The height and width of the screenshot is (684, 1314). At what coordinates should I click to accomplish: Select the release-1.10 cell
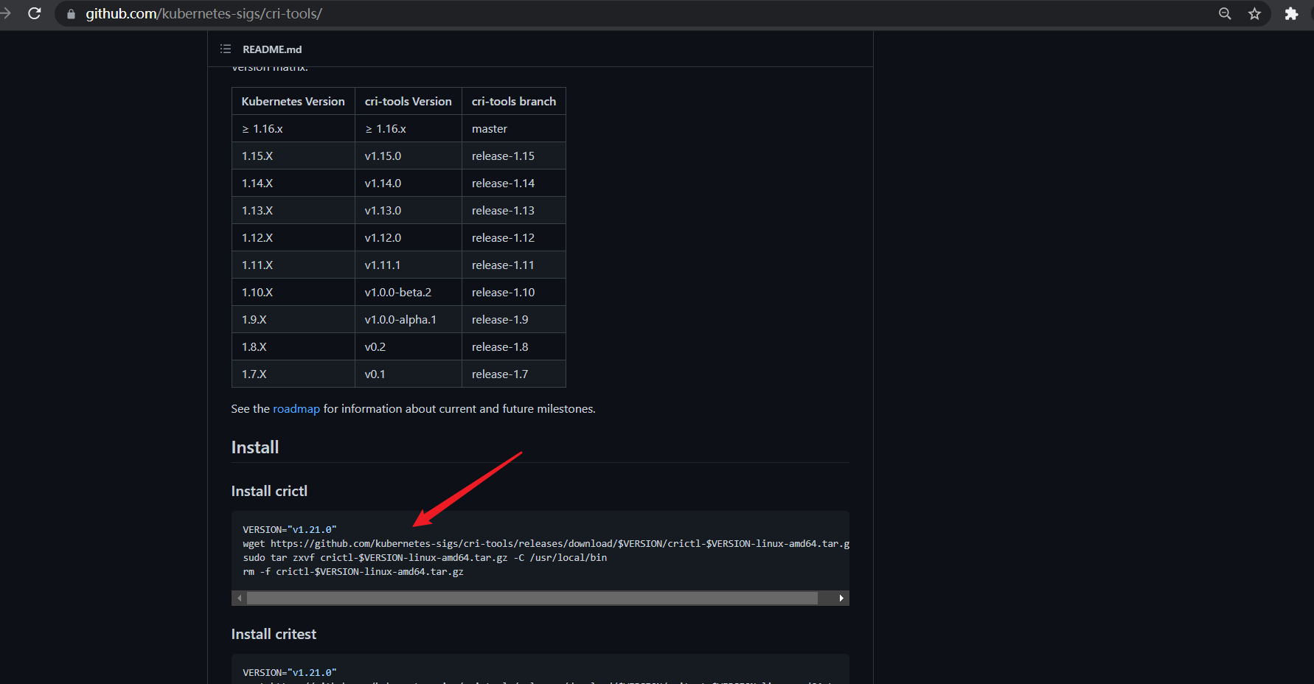[x=514, y=292]
